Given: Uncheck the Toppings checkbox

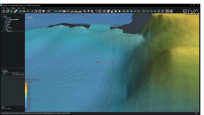Looking at the screenshot, I should 5,21.
